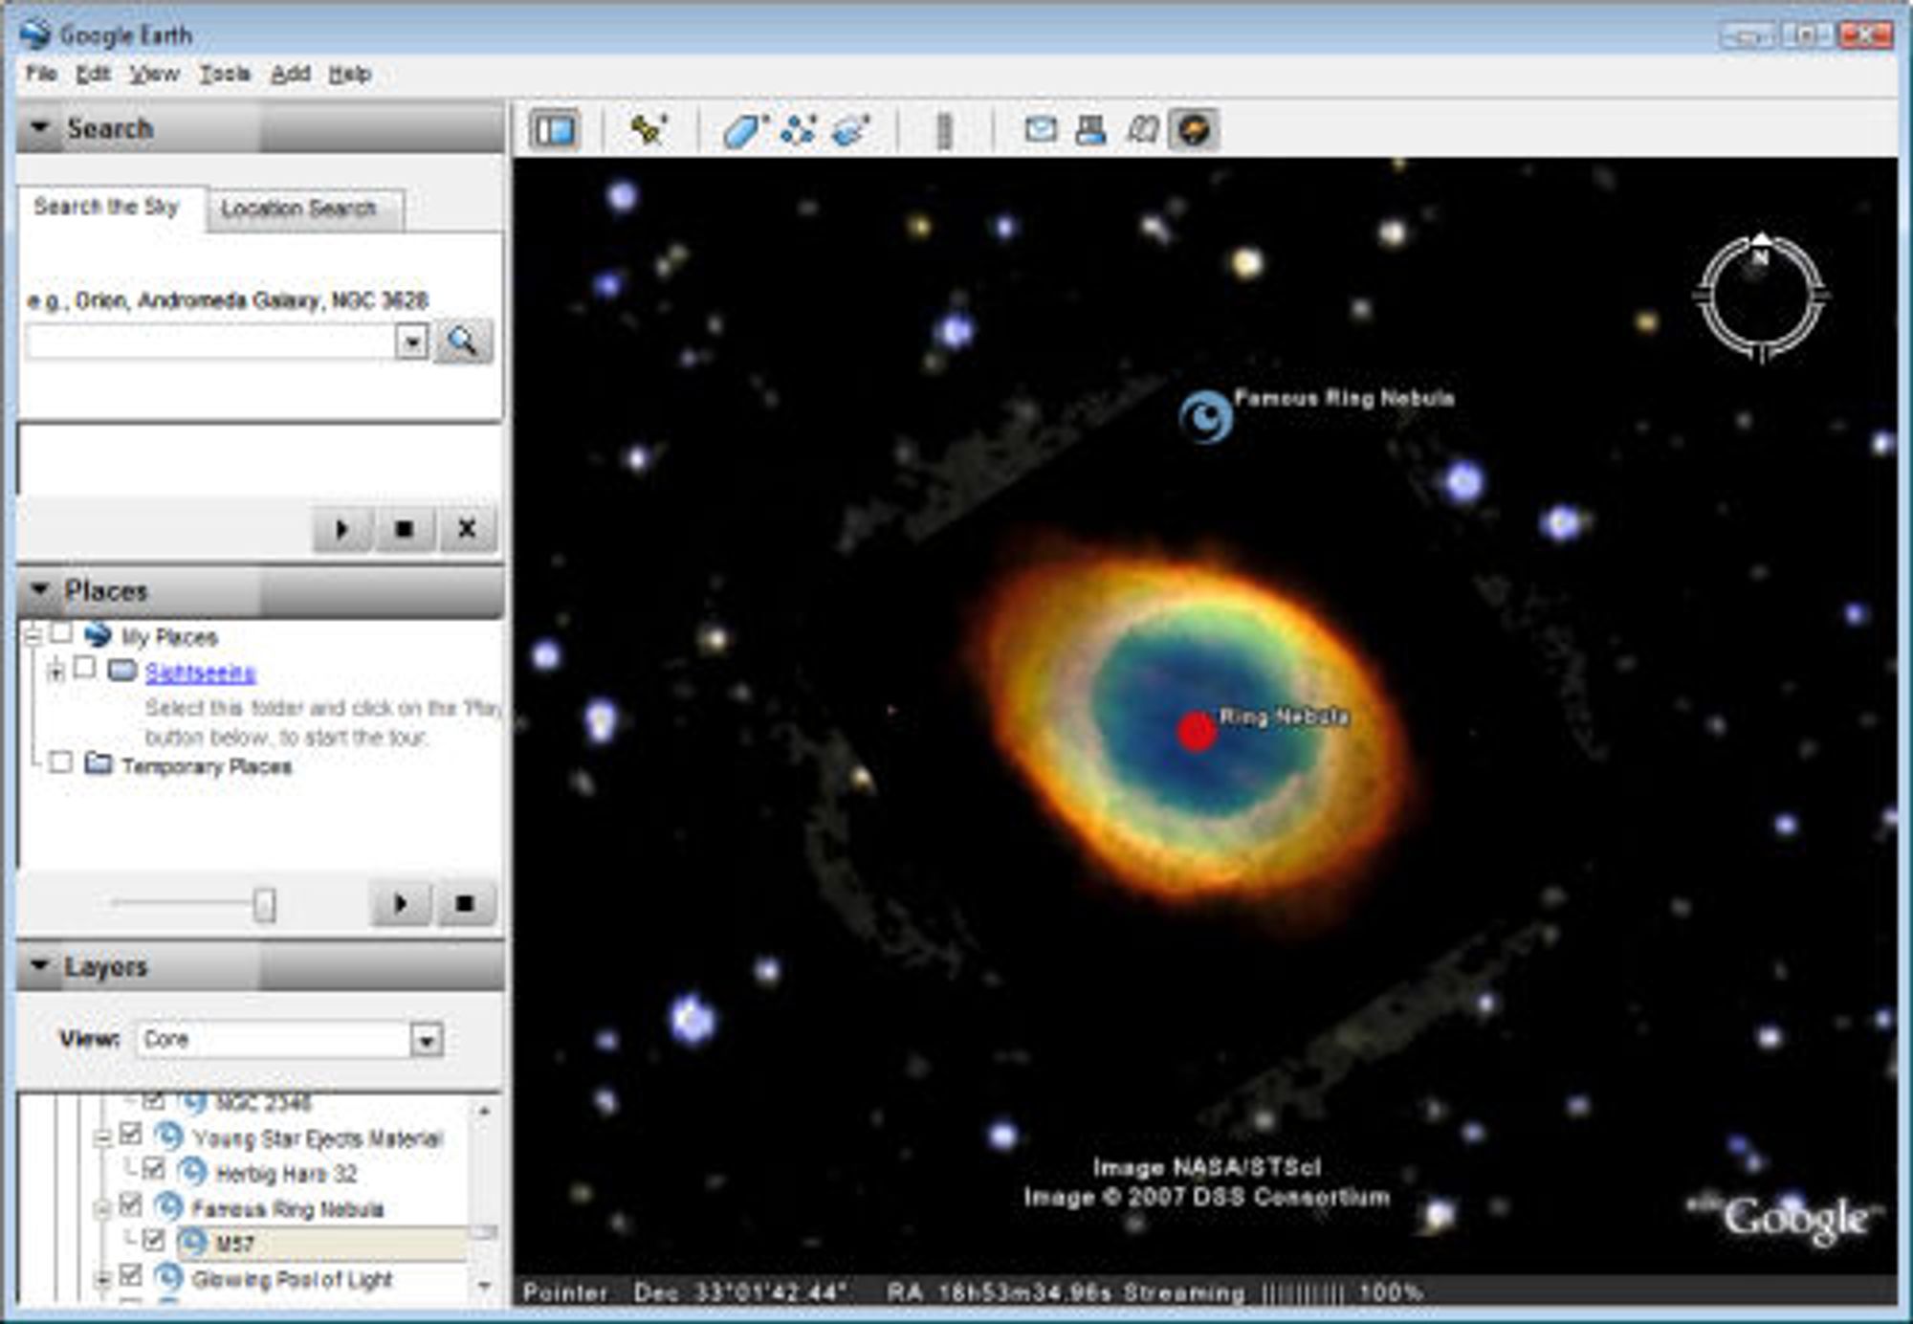Click the red Ring Nebula marker dot
The height and width of the screenshot is (1324, 1913).
[1196, 732]
